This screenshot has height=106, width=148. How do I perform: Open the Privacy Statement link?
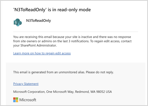(26, 84)
